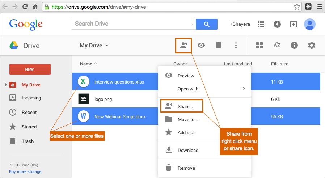Click the red NEW button

click(x=30, y=69)
